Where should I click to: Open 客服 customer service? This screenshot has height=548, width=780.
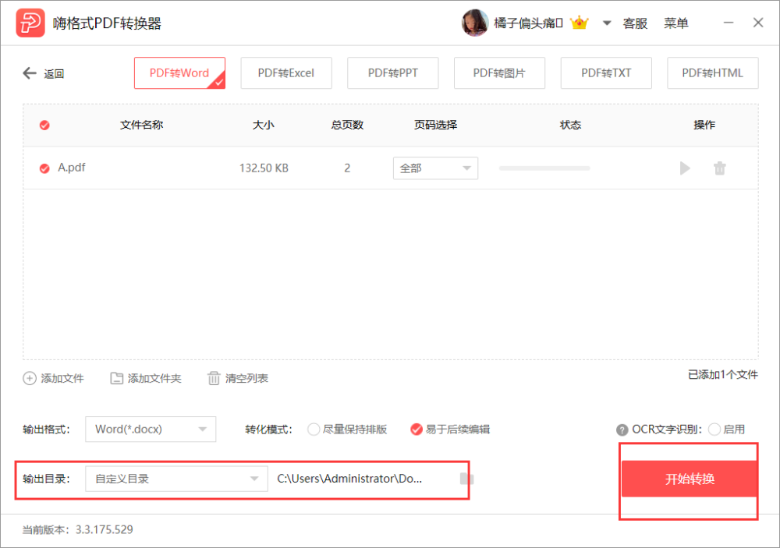[x=635, y=23]
